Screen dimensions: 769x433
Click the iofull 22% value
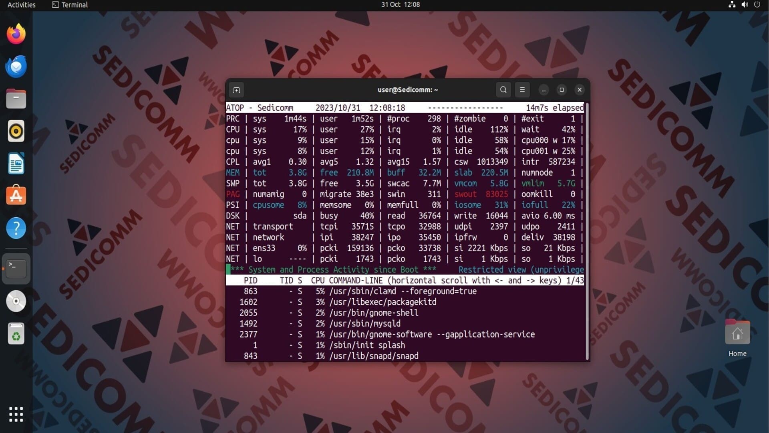[548, 205]
